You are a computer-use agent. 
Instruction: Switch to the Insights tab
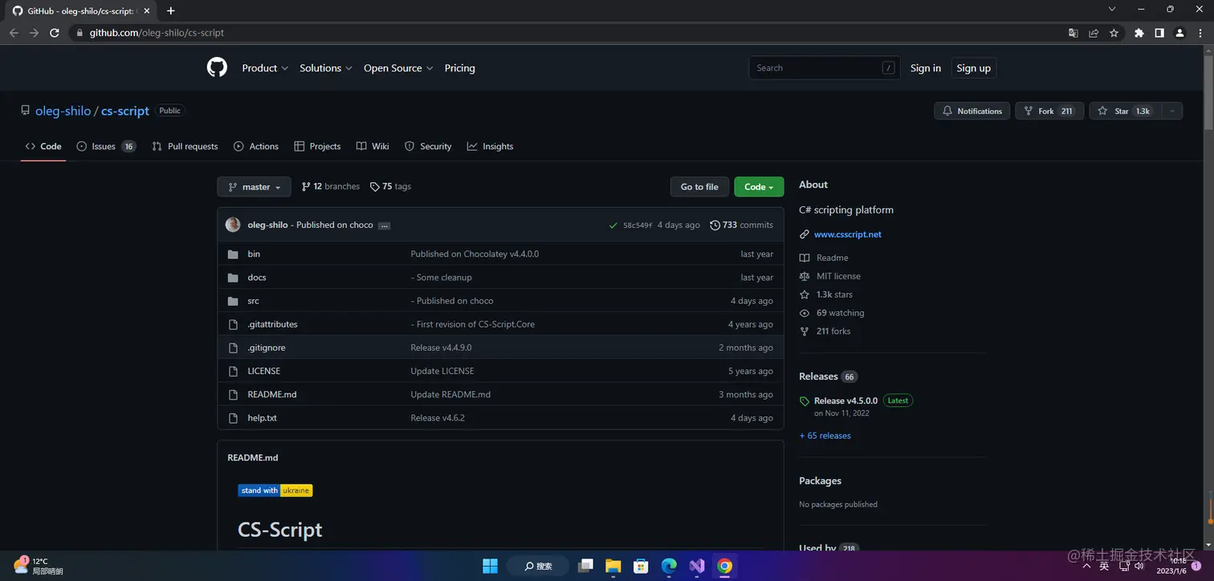(490, 146)
